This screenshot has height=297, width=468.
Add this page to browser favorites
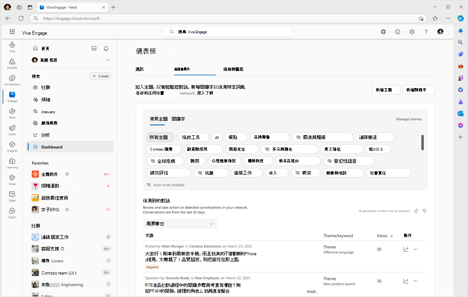click(421, 18)
